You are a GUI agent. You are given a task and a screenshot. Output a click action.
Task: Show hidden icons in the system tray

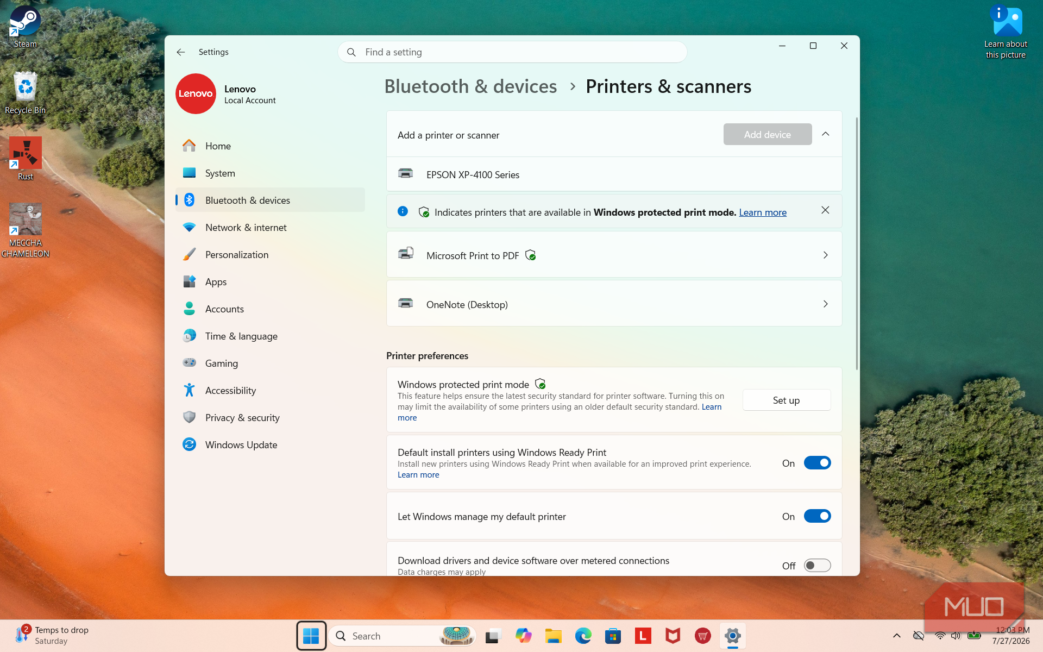[x=897, y=636]
